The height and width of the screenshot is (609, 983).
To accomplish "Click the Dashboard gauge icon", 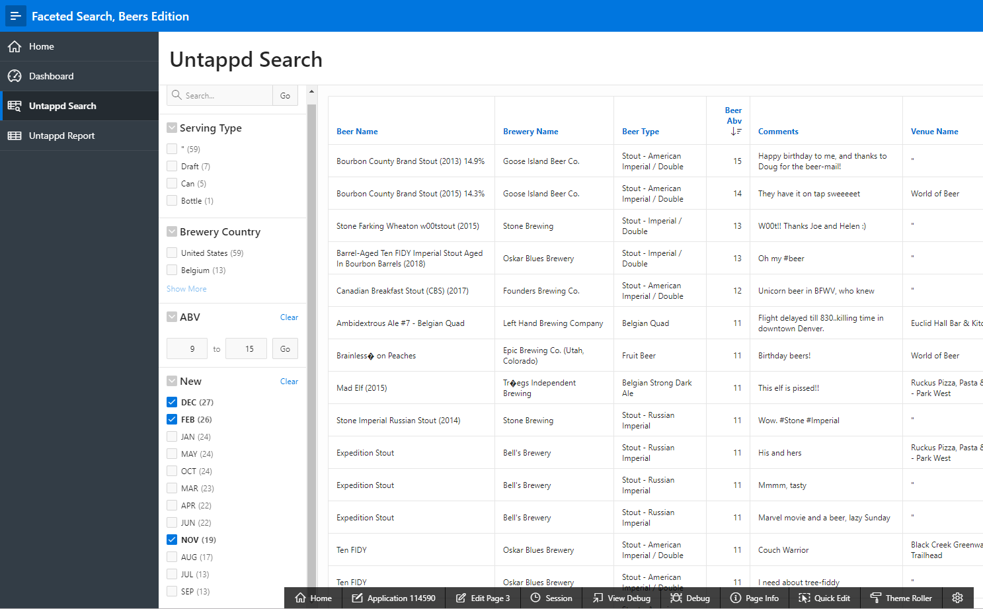I will click(x=15, y=76).
